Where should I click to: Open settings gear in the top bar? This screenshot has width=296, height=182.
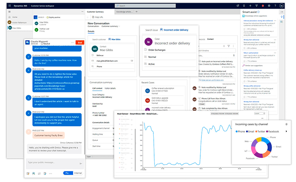(269, 6)
